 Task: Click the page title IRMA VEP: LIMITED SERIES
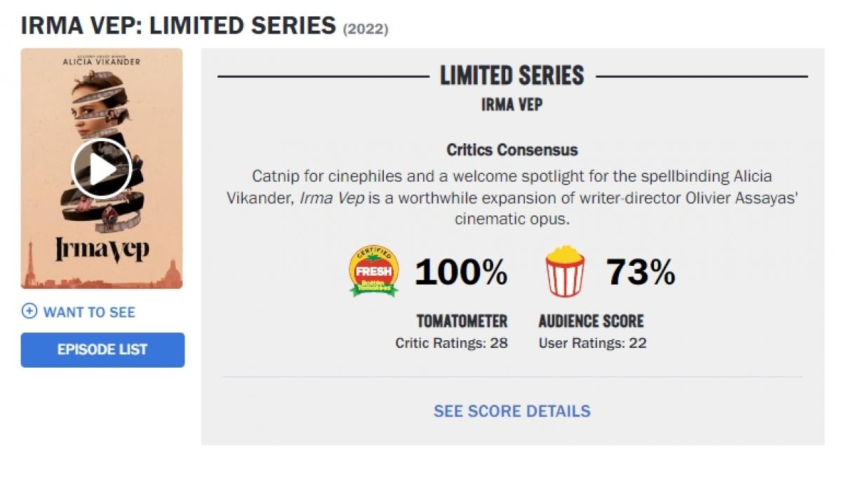(178, 25)
